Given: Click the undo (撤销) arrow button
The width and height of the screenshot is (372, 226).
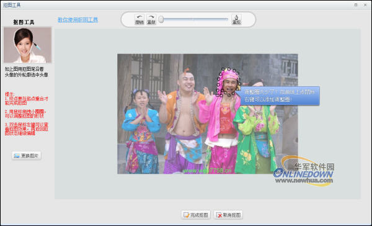Looking at the screenshot, I should click(x=139, y=19).
